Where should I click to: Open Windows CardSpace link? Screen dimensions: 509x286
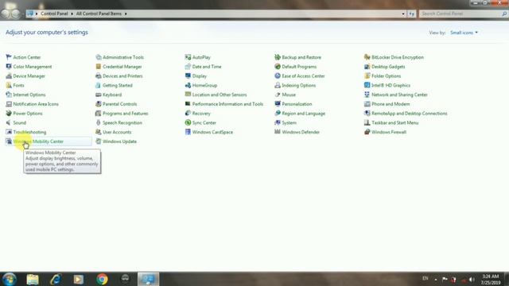point(212,132)
